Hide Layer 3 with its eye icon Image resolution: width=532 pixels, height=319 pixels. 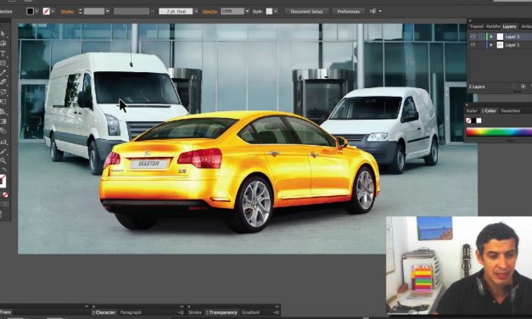click(473, 36)
